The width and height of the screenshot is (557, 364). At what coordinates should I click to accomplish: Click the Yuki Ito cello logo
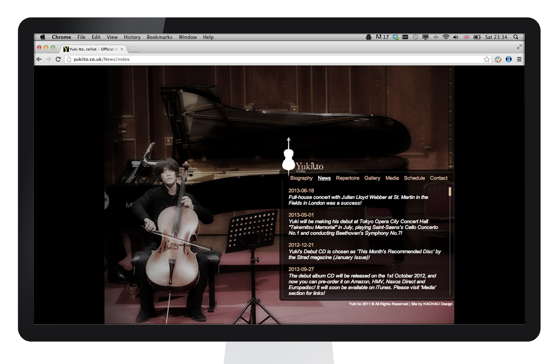click(302, 156)
